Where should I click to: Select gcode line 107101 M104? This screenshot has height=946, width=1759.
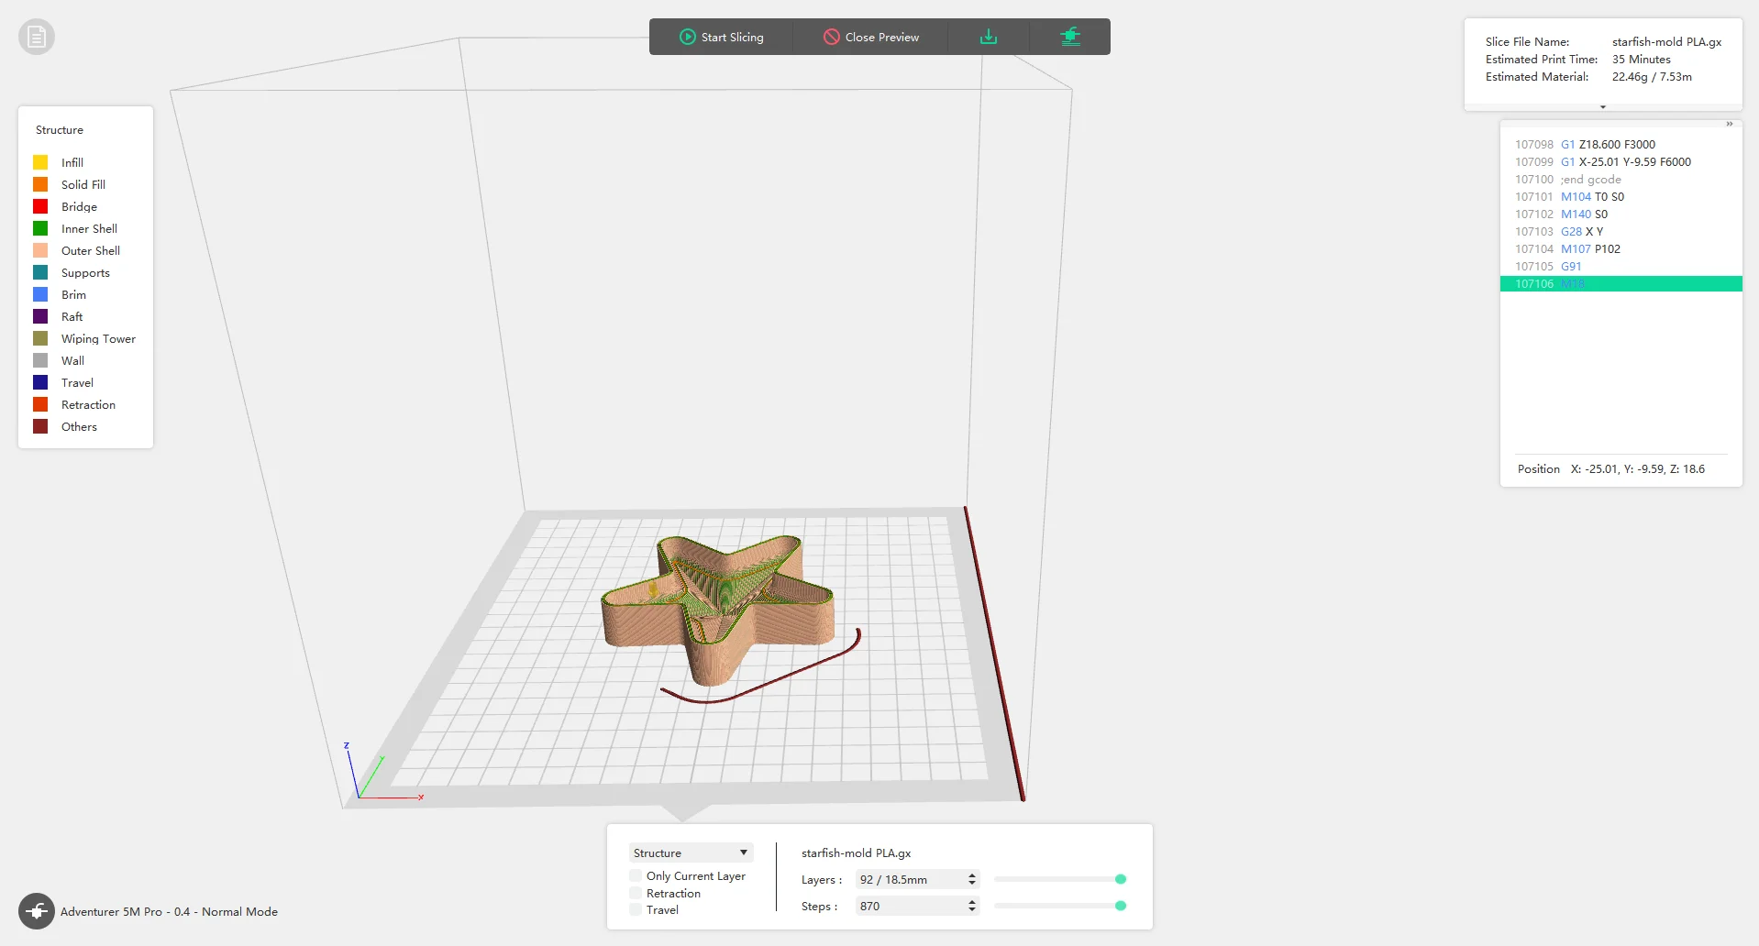(1621, 196)
